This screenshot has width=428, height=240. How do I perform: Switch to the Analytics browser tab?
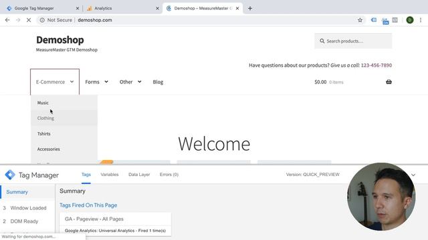pos(103,8)
